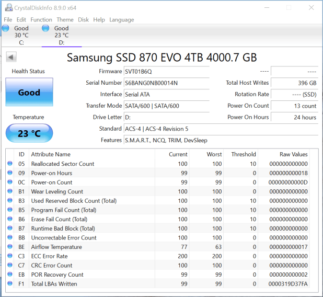Screen dimensions: 323x297
Task: Open the Function menu
Action: (x=41, y=20)
